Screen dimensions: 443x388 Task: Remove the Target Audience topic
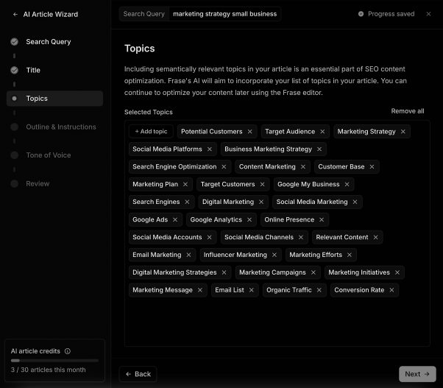coord(322,132)
